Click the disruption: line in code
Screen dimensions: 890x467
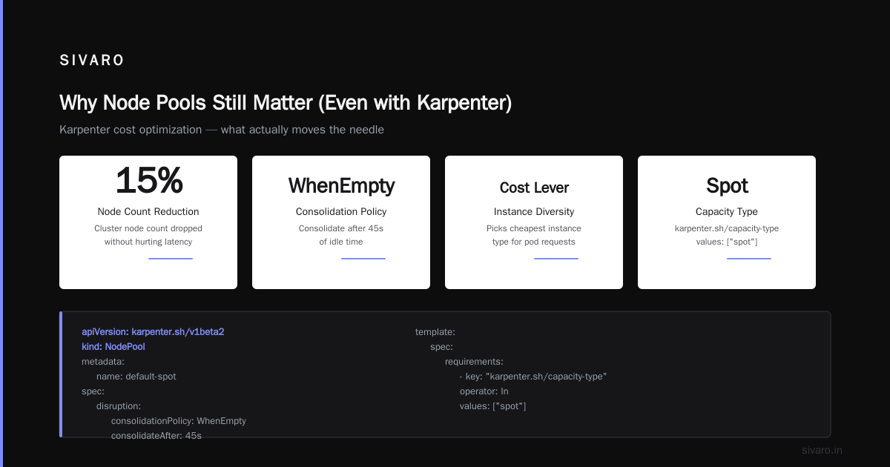(119, 406)
